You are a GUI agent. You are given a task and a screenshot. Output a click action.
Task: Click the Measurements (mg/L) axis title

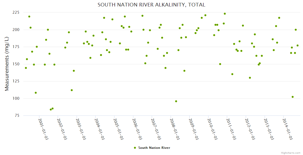(7, 64)
